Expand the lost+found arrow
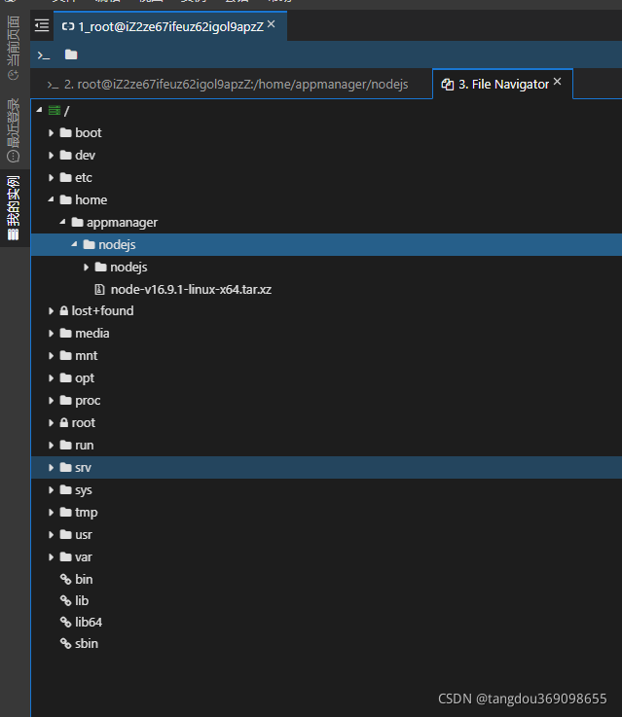Image resolution: width=622 pixels, height=717 pixels. click(52, 311)
